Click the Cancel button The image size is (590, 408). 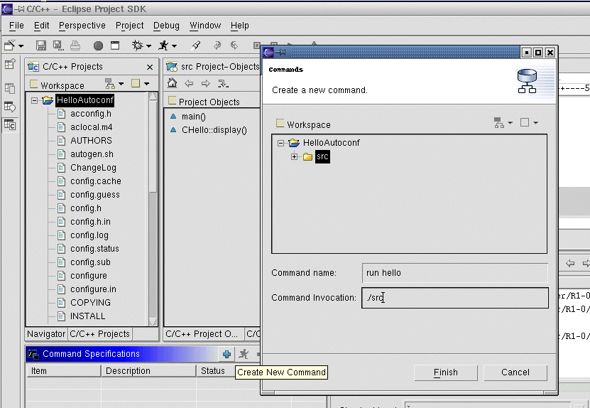click(515, 372)
